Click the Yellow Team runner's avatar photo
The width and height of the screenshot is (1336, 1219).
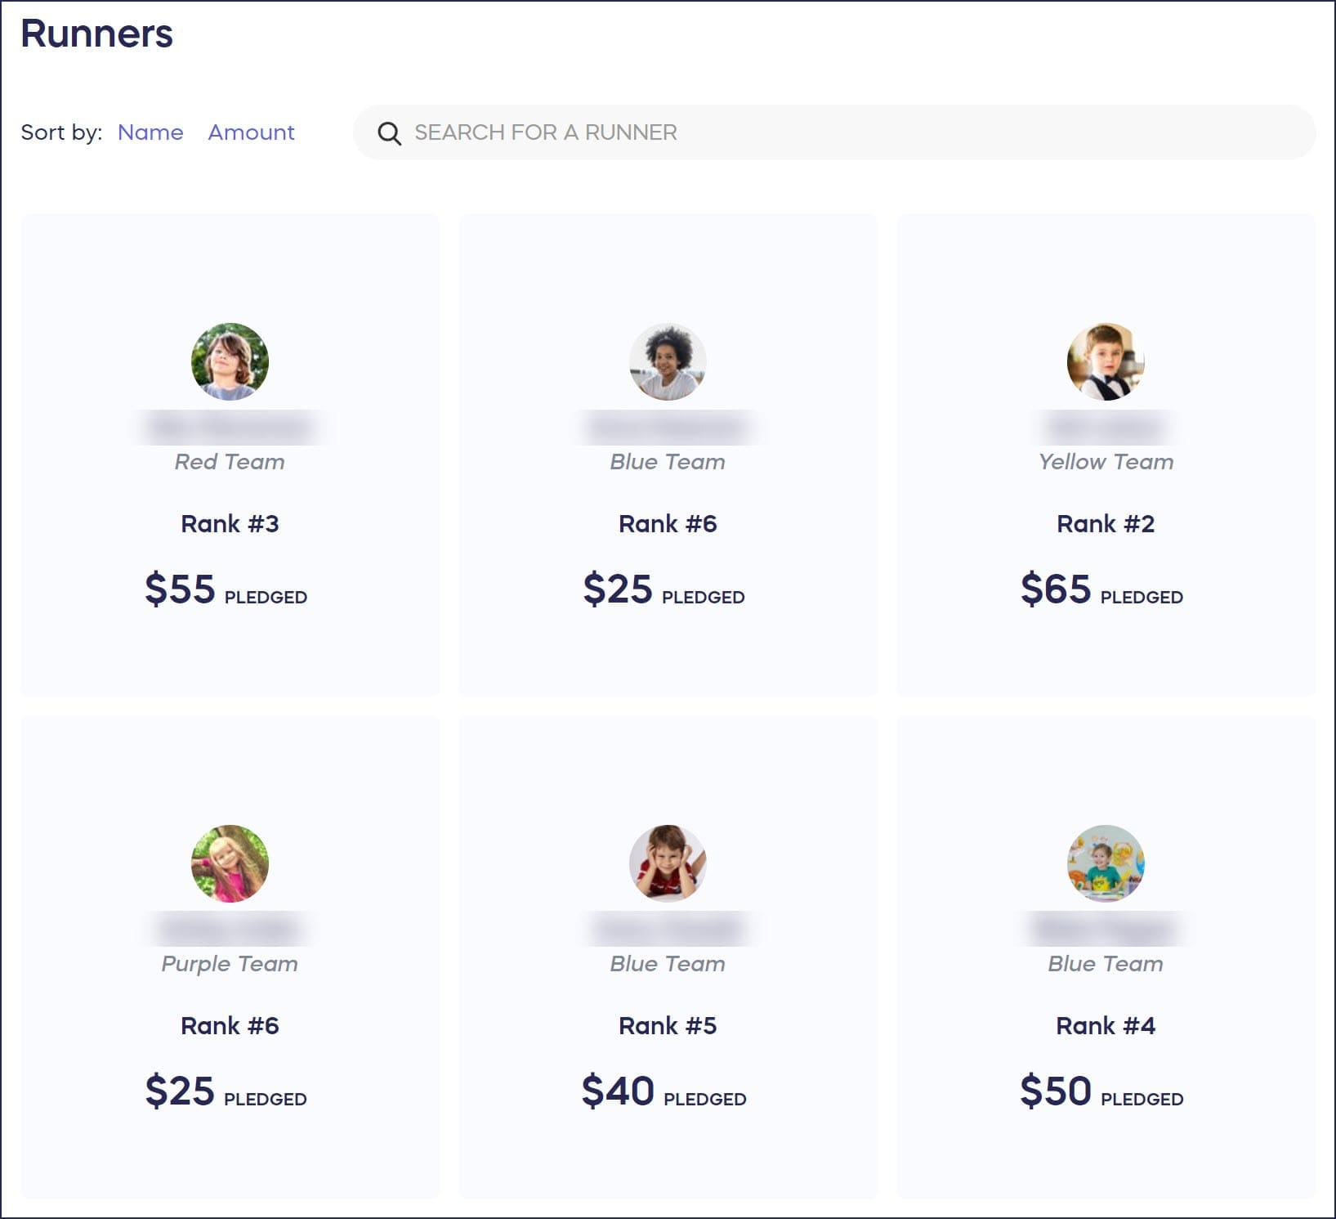pyautogui.click(x=1106, y=361)
